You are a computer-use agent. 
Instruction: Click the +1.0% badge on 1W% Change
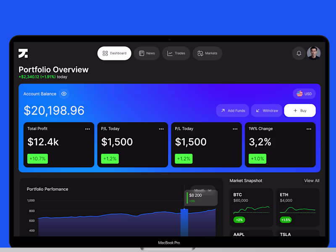coord(257,159)
